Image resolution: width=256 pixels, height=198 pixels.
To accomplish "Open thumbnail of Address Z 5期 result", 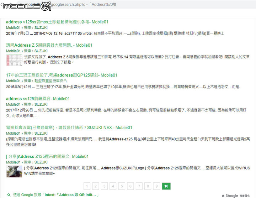I will pos(14,60).
